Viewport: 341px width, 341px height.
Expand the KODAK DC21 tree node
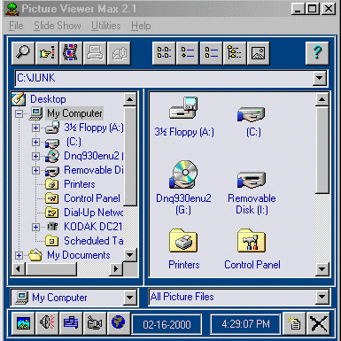point(35,227)
